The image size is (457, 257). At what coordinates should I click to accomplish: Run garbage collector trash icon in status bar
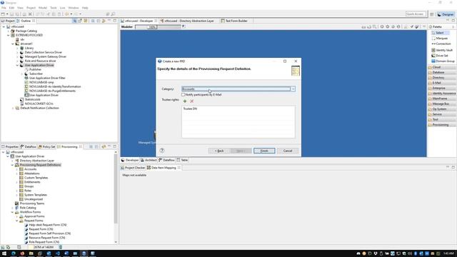point(61,247)
